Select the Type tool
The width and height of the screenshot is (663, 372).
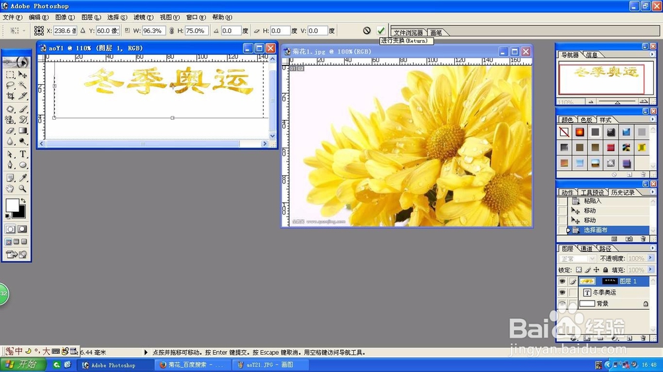(23, 154)
